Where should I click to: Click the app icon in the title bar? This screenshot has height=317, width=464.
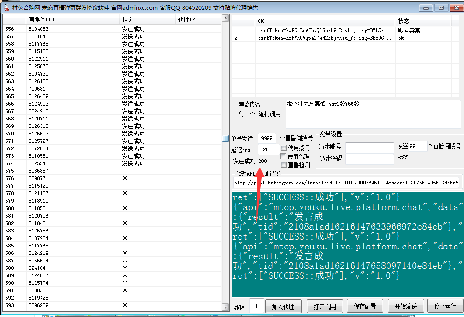(x=6, y=7)
